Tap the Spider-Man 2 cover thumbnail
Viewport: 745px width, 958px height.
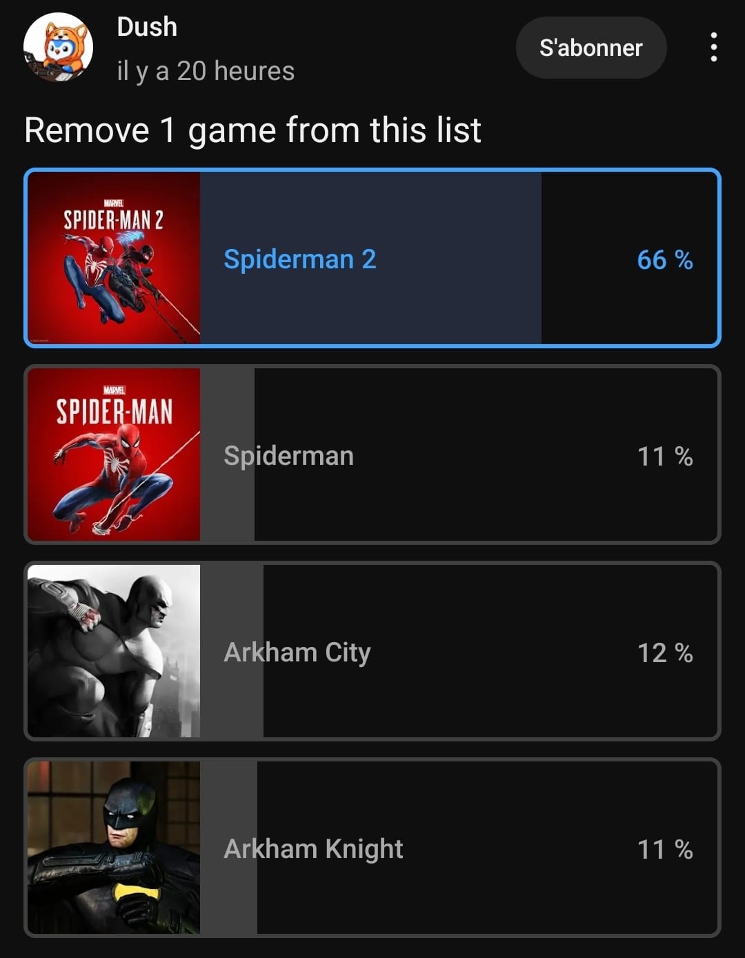(x=114, y=258)
